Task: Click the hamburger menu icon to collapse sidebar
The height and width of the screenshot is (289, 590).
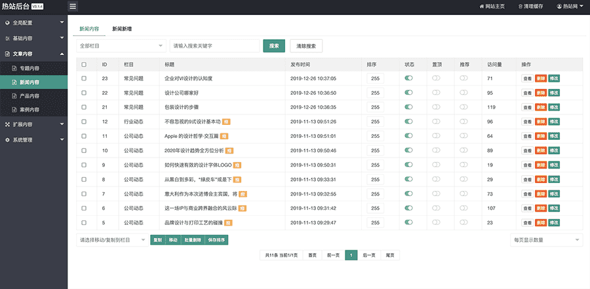Action: click(73, 7)
